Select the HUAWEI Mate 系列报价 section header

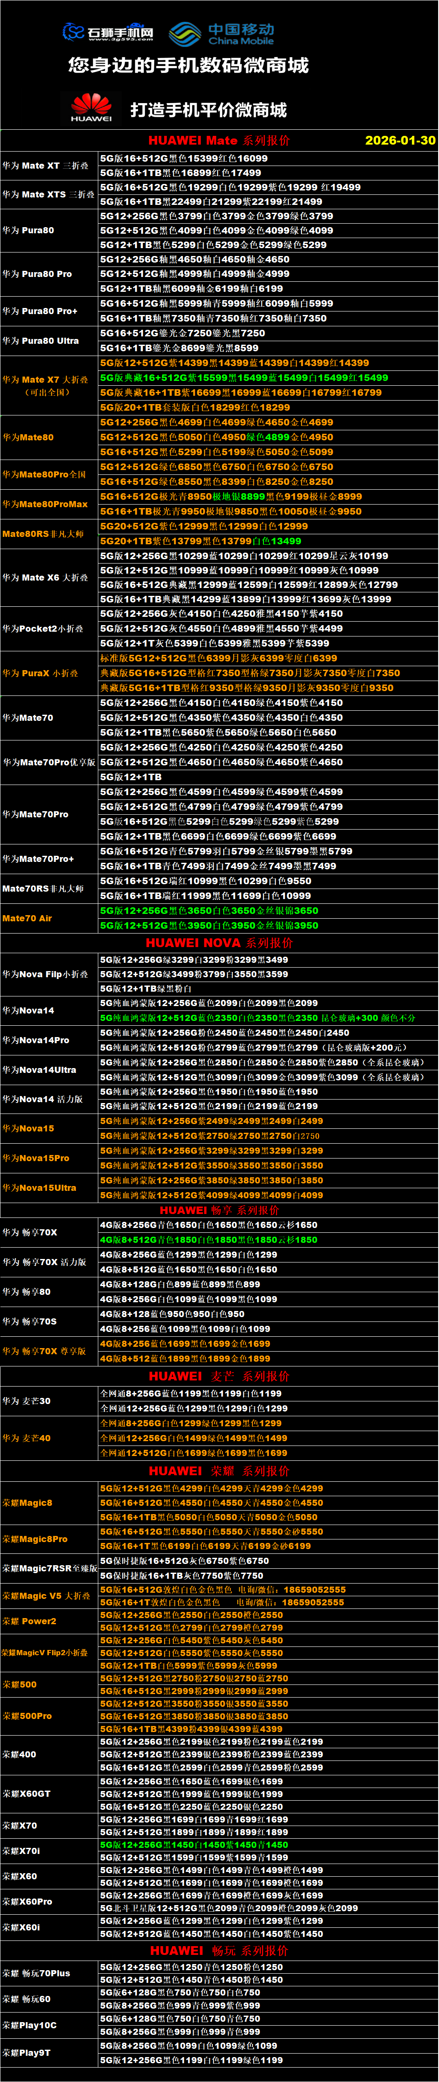click(218, 140)
